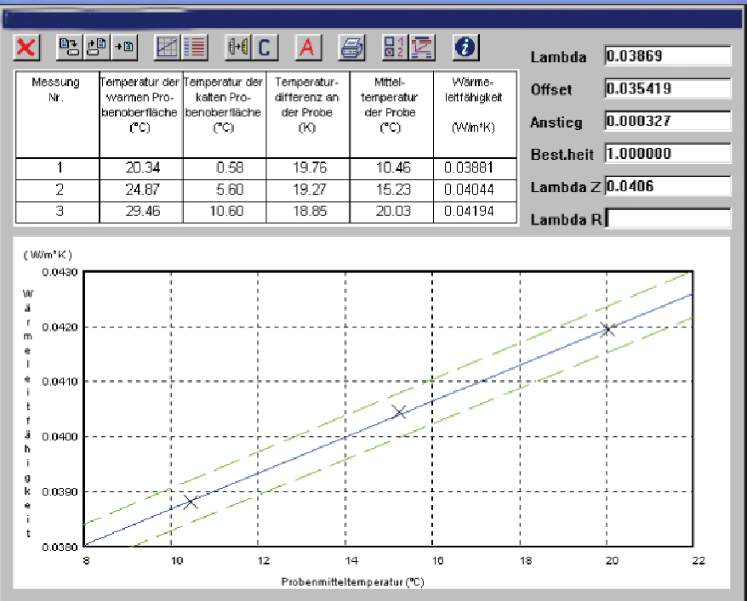Click the red letter A toolbar button

pos(308,48)
